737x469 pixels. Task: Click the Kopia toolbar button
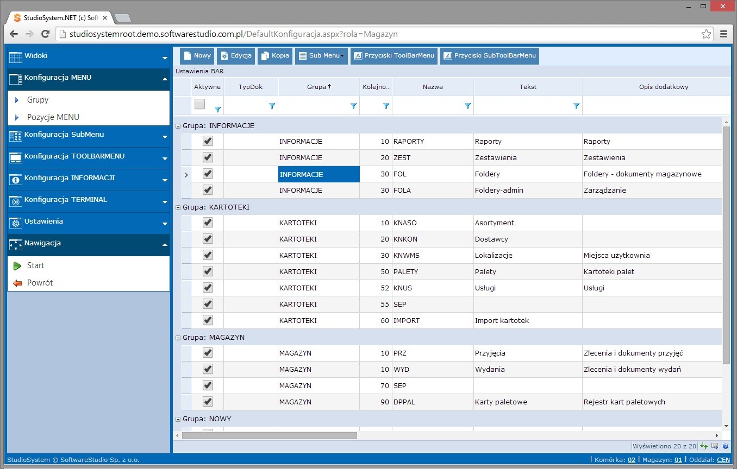(x=275, y=56)
